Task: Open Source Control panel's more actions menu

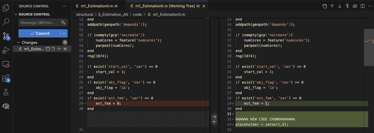Action: (64, 6)
